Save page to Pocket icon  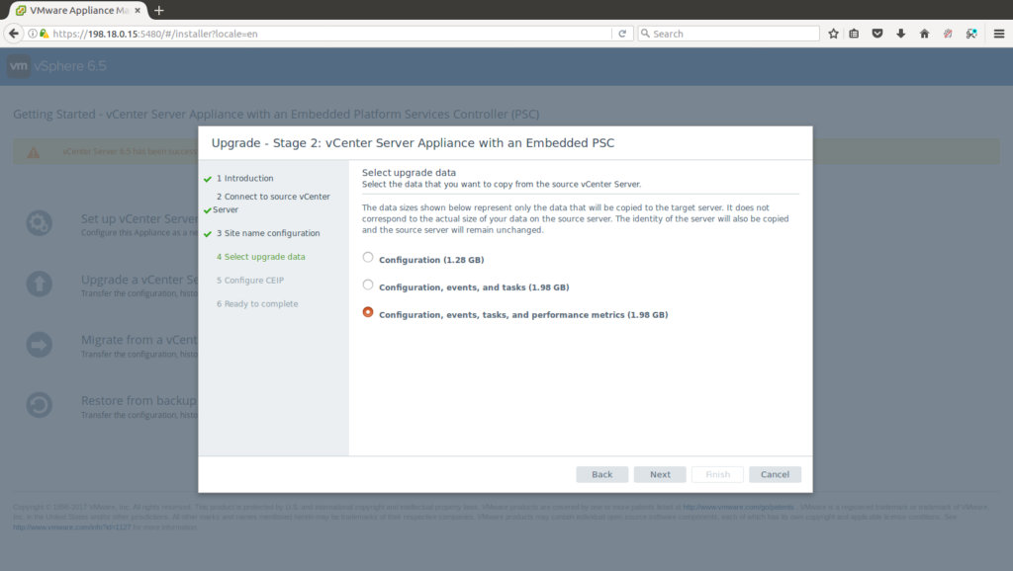pos(877,34)
